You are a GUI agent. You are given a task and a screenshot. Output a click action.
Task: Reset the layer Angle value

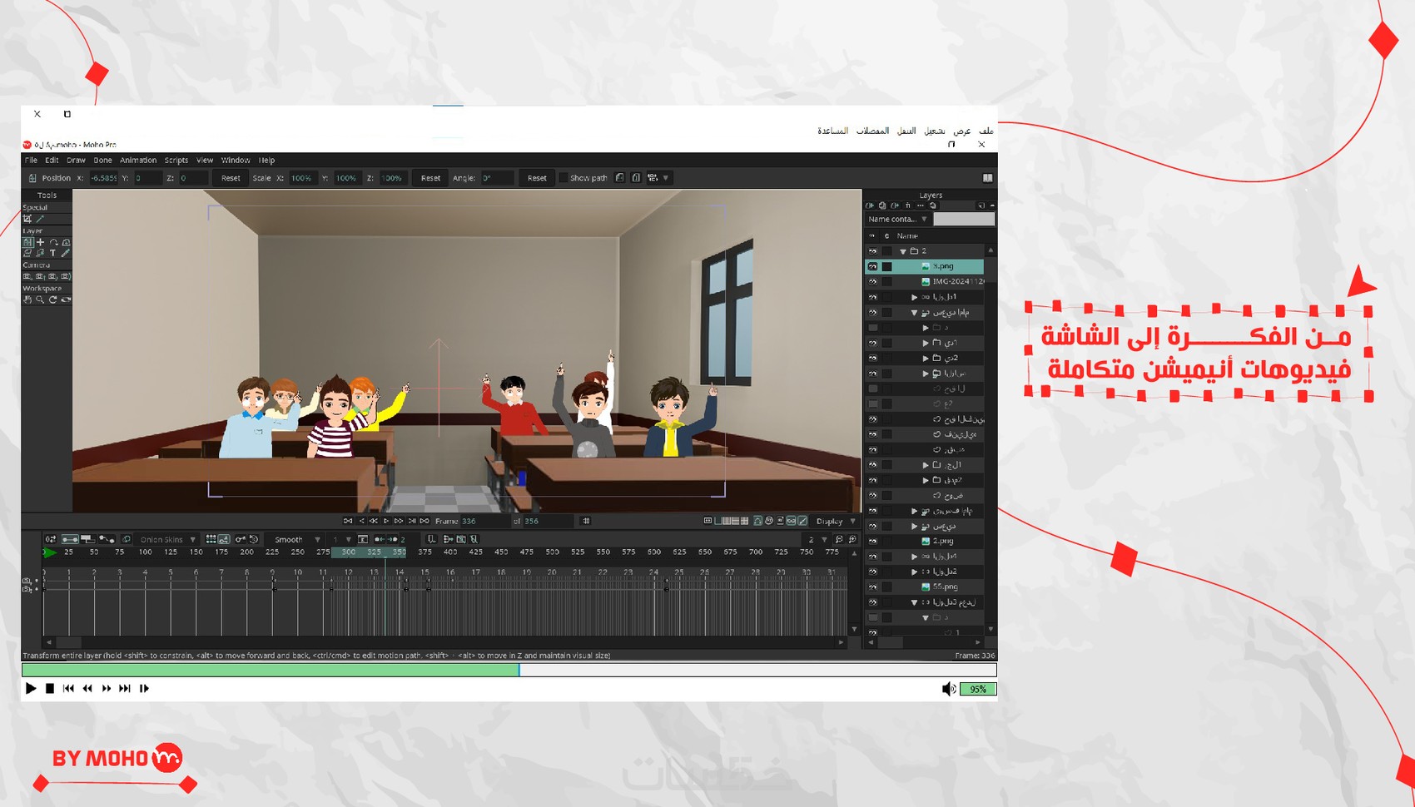pyautogui.click(x=537, y=178)
